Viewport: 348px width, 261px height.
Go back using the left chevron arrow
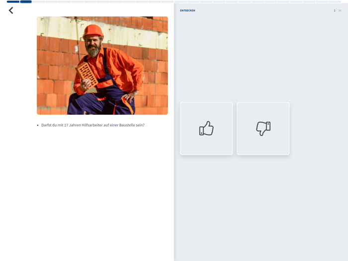point(11,10)
